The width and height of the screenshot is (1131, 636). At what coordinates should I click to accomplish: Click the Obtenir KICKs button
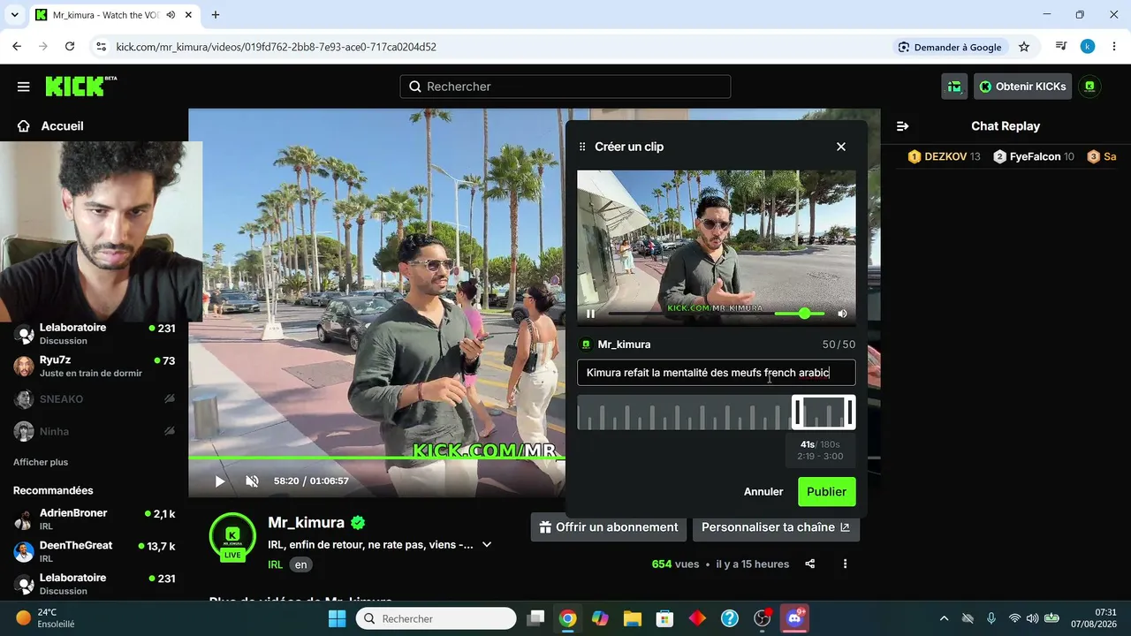click(x=1023, y=87)
